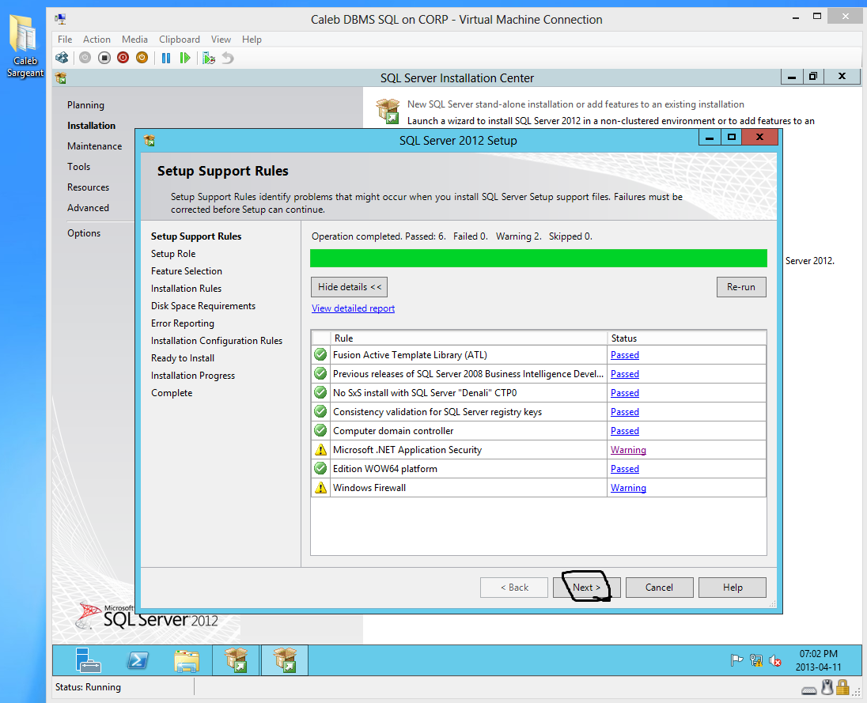Click the Disk Space Requirements step
867x703 pixels.
(203, 305)
